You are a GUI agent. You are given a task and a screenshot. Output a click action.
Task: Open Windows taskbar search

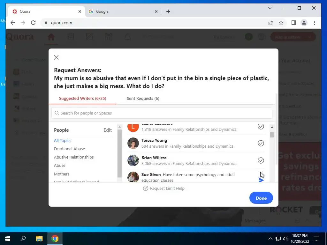click(23, 239)
